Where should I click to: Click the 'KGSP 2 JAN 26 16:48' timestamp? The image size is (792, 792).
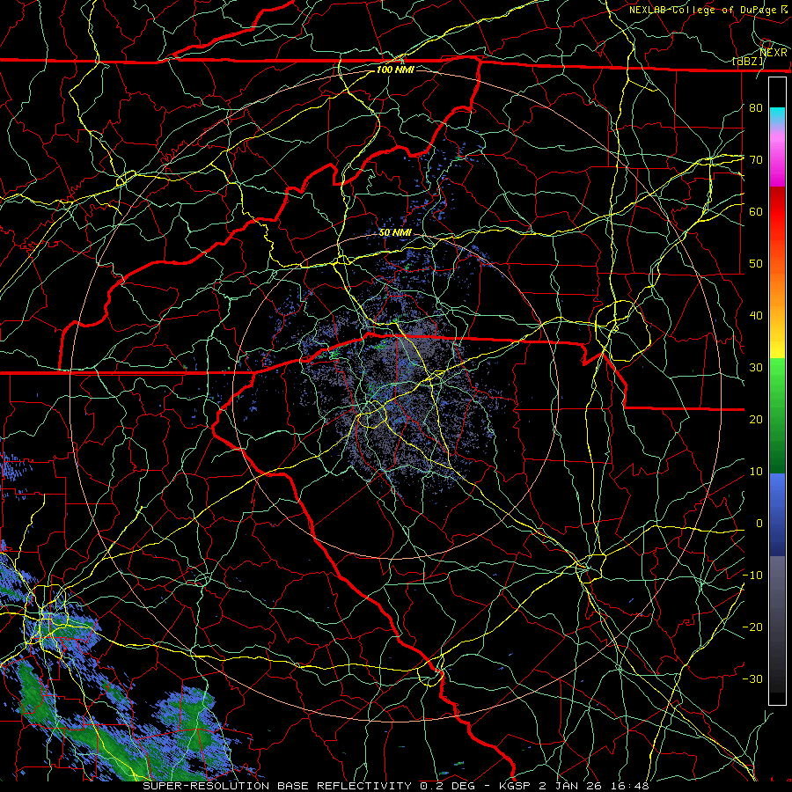(574, 786)
